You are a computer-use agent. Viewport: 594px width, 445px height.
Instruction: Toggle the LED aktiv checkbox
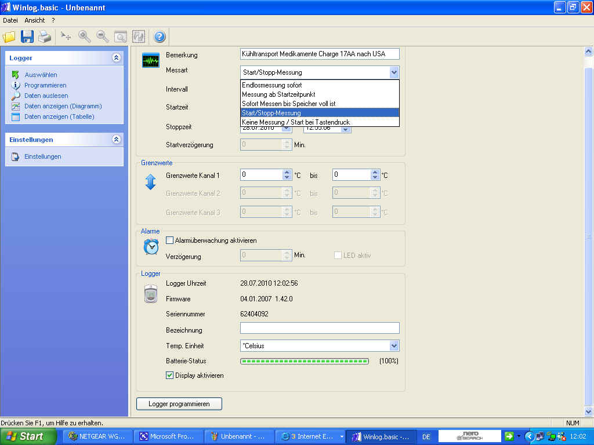(x=338, y=256)
